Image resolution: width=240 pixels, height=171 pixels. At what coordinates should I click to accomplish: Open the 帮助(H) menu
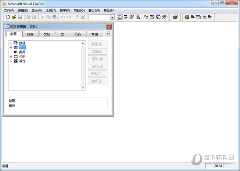pyautogui.click(x=109, y=10)
